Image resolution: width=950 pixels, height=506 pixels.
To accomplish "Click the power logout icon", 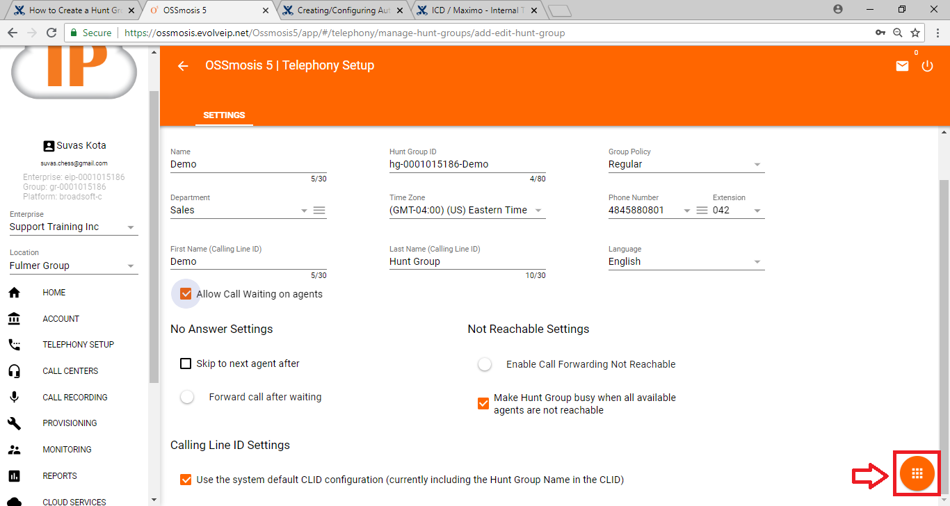I will (x=927, y=66).
